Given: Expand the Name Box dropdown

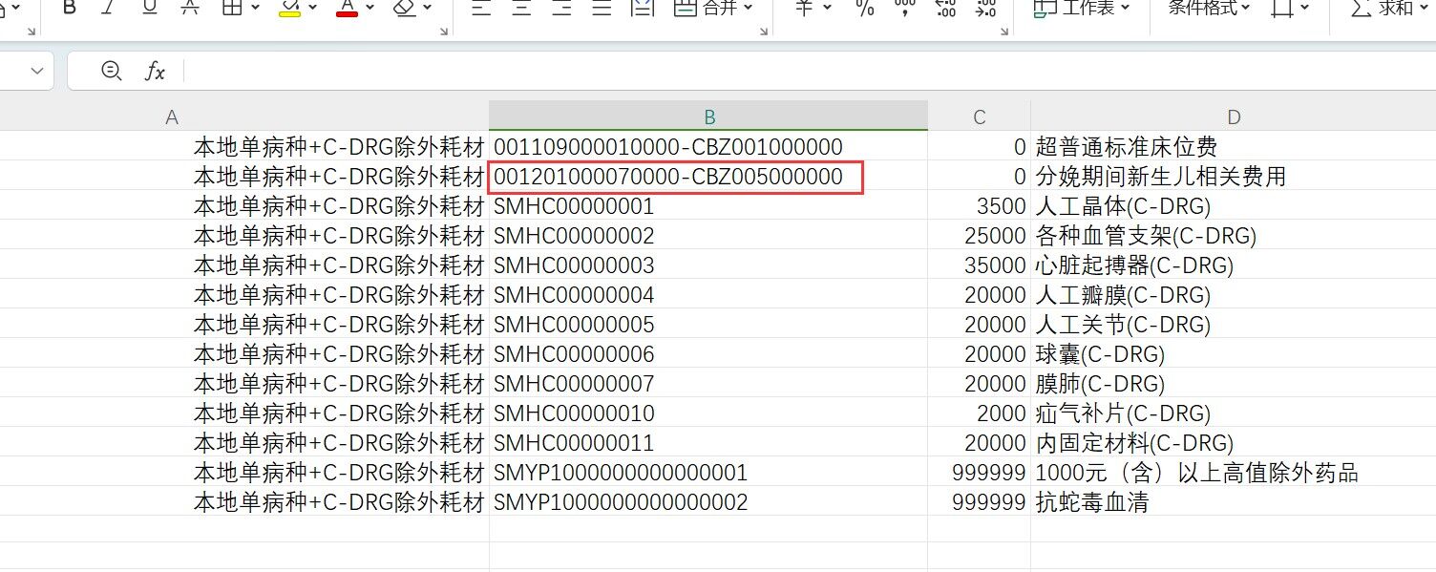Looking at the screenshot, I should click(38, 71).
